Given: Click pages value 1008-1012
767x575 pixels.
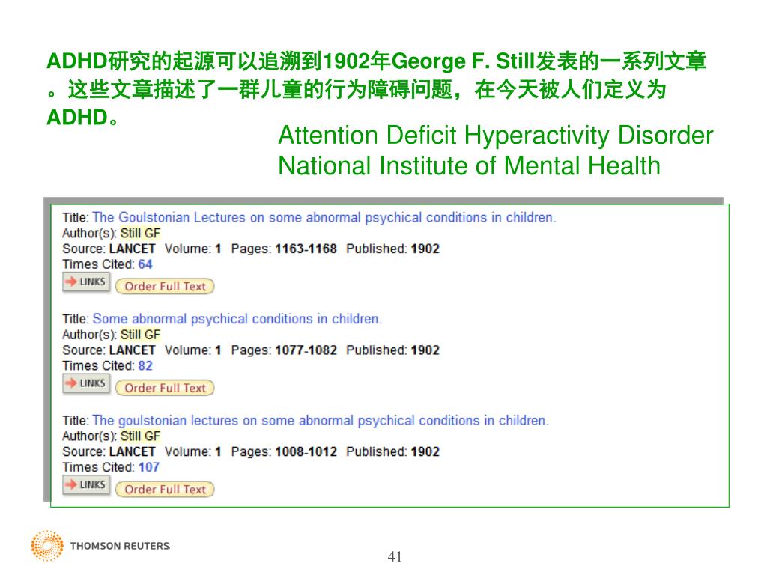Looking at the screenshot, I should pyautogui.click(x=306, y=451).
